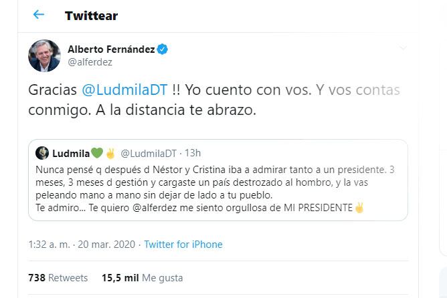Click the victory hand emoji after Ludmila's name
Screen dimensions: 447x298
point(110,153)
